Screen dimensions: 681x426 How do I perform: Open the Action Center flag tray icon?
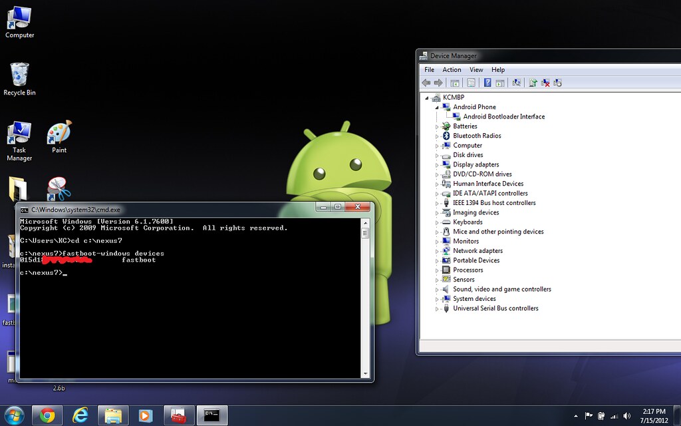(x=589, y=416)
